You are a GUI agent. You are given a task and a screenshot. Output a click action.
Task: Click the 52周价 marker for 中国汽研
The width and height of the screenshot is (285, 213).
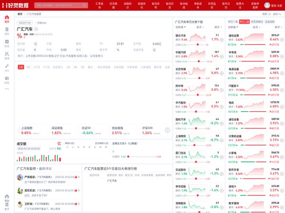pos(199,62)
